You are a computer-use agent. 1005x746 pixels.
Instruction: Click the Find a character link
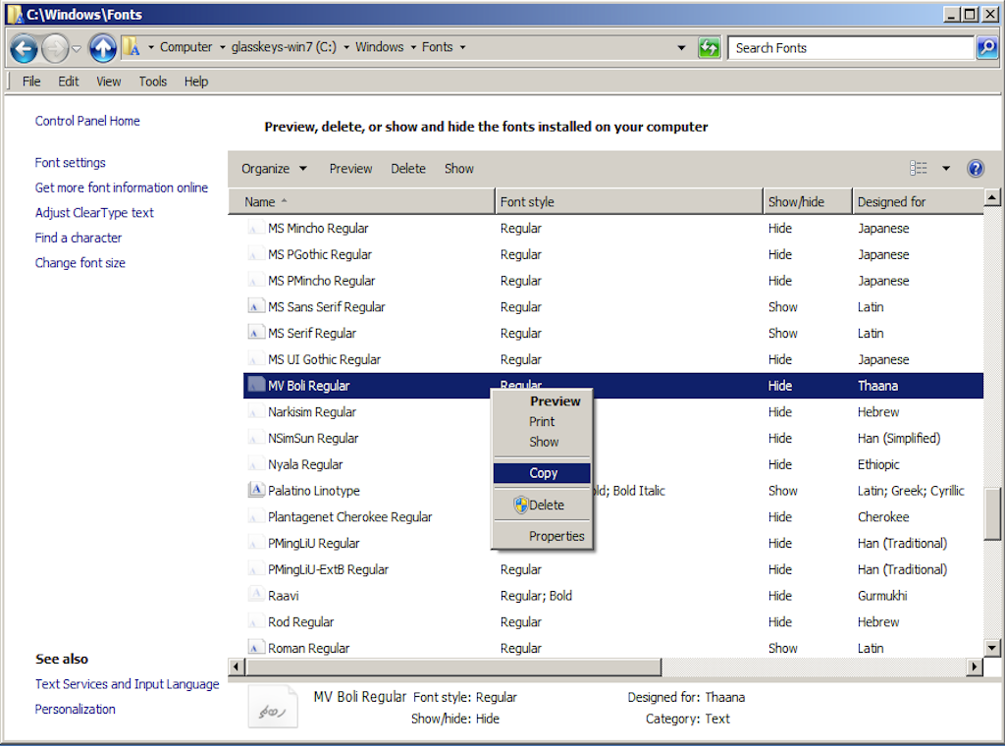click(x=79, y=238)
